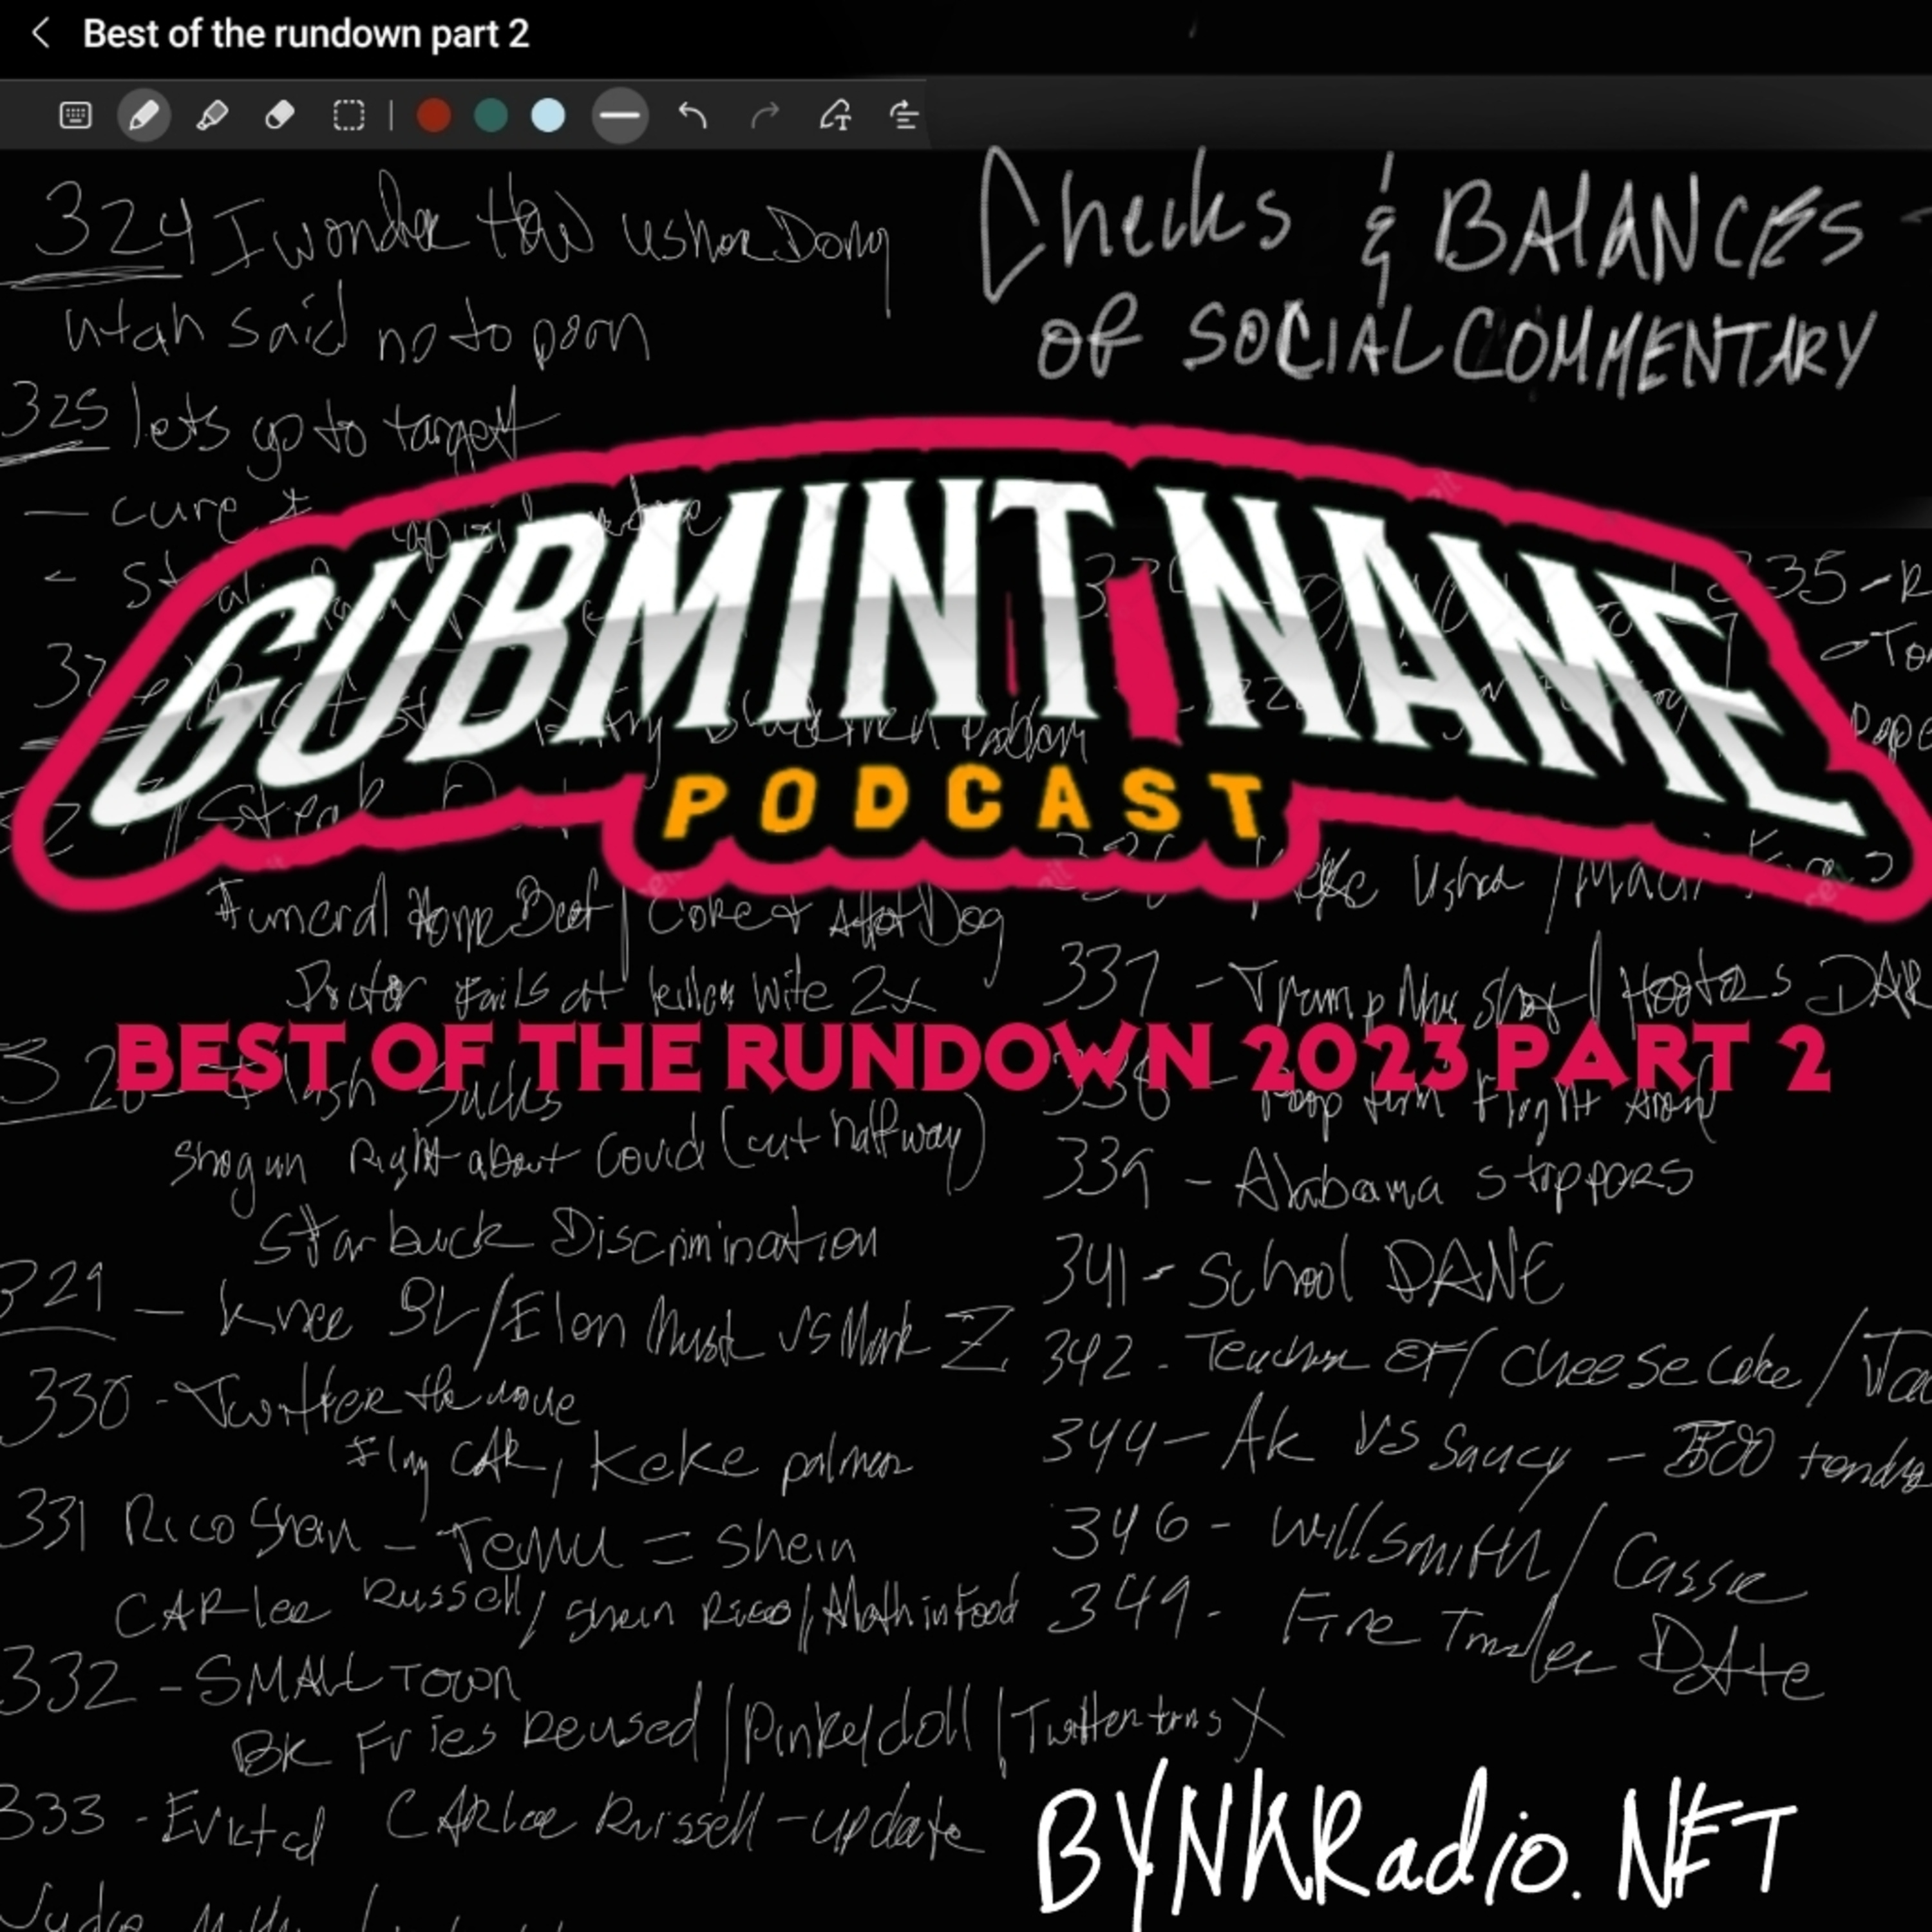Pick the red pen color
This screenshot has width=1932, height=1932.
tap(433, 116)
